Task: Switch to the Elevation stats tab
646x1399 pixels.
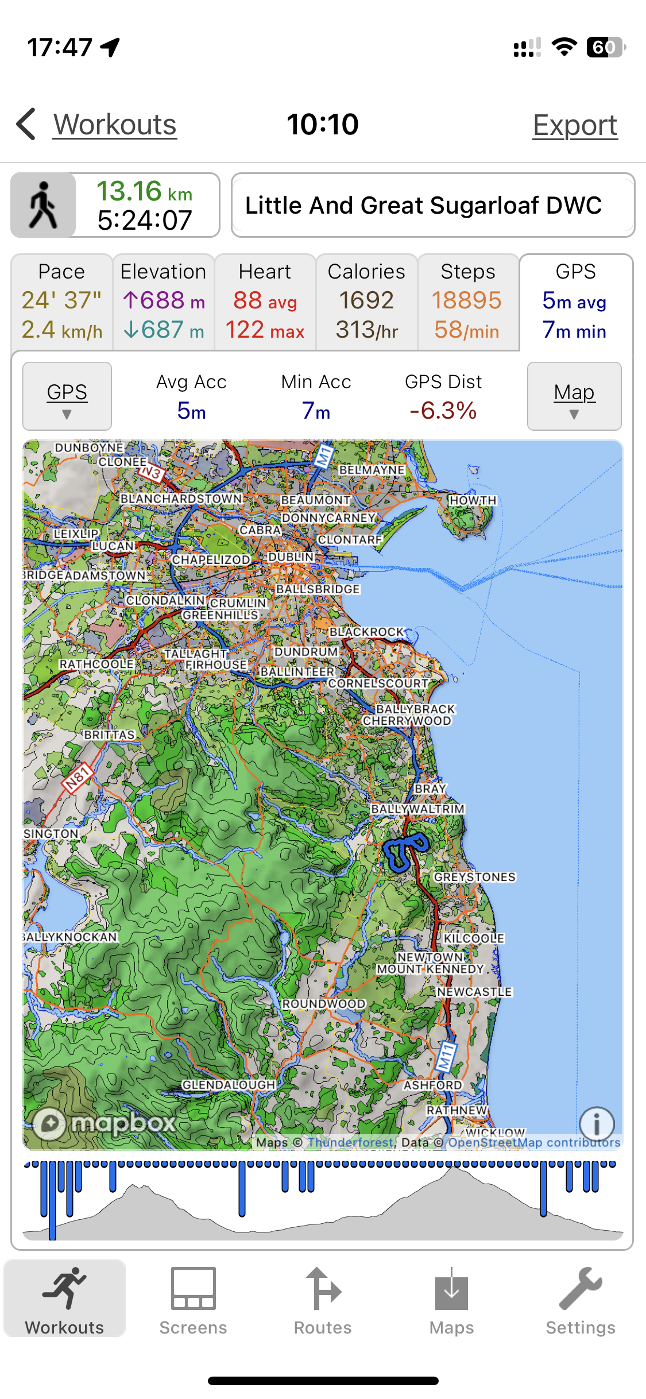Action: pos(164,302)
